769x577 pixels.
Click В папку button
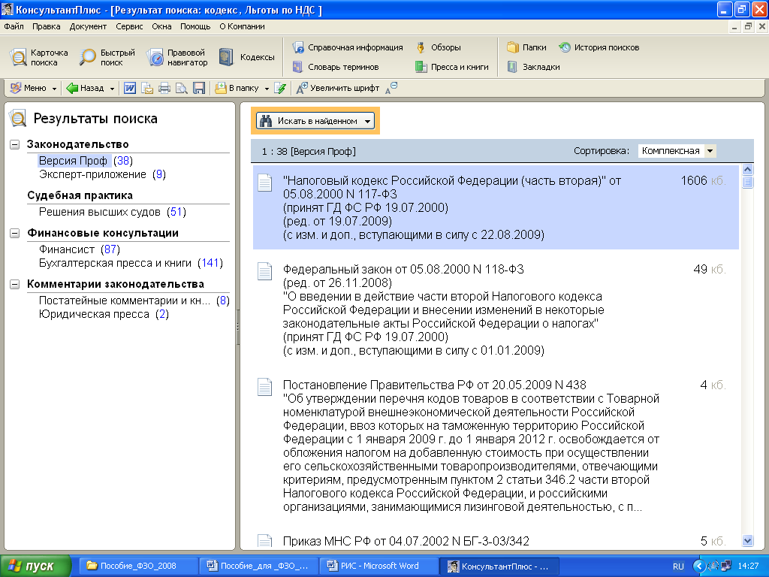(x=237, y=89)
